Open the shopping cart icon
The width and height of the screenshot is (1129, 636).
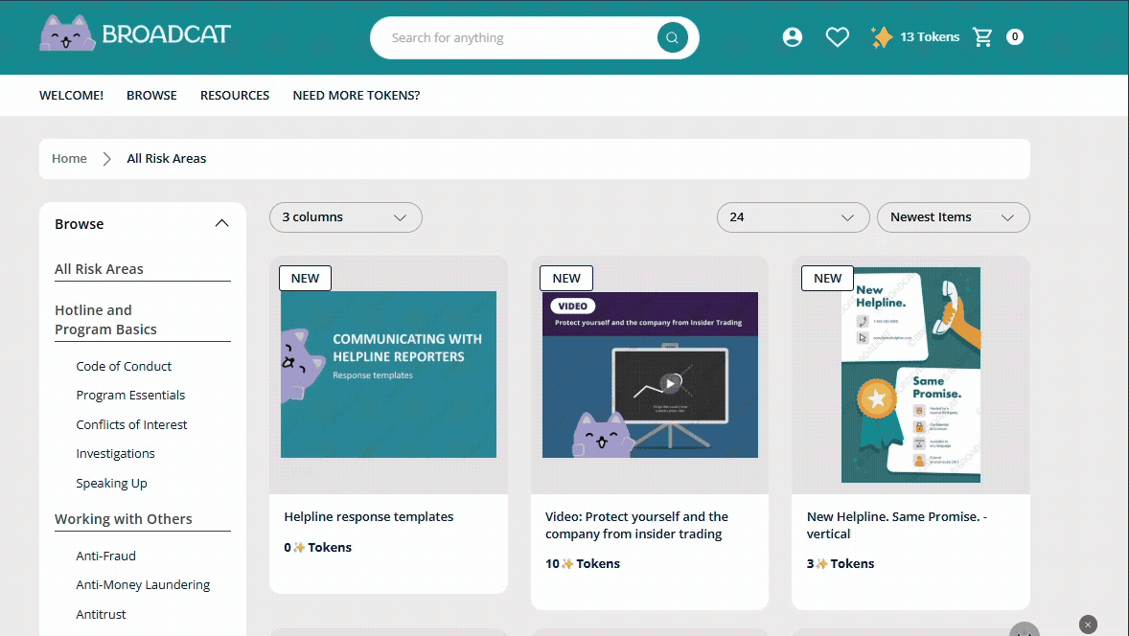tap(982, 37)
